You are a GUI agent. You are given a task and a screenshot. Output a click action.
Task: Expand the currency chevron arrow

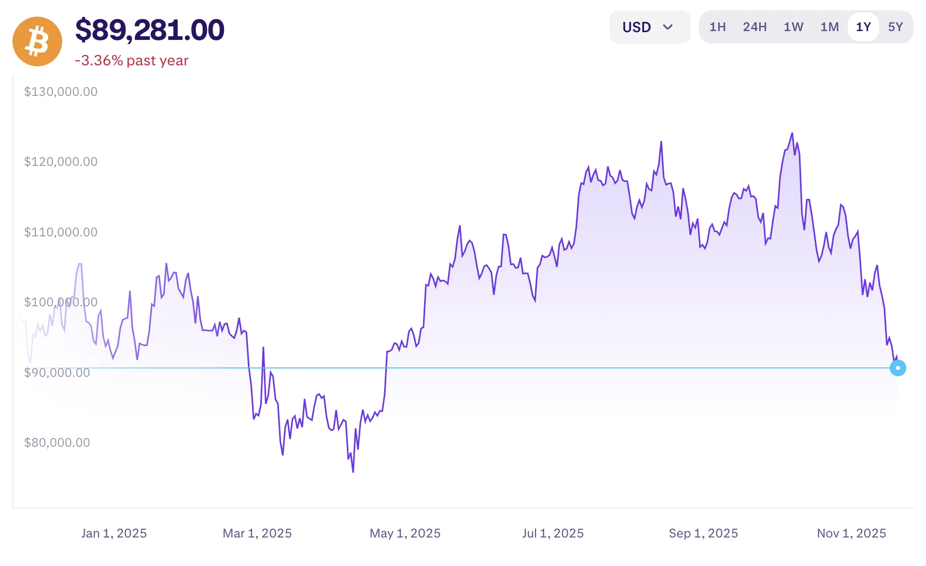668,27
